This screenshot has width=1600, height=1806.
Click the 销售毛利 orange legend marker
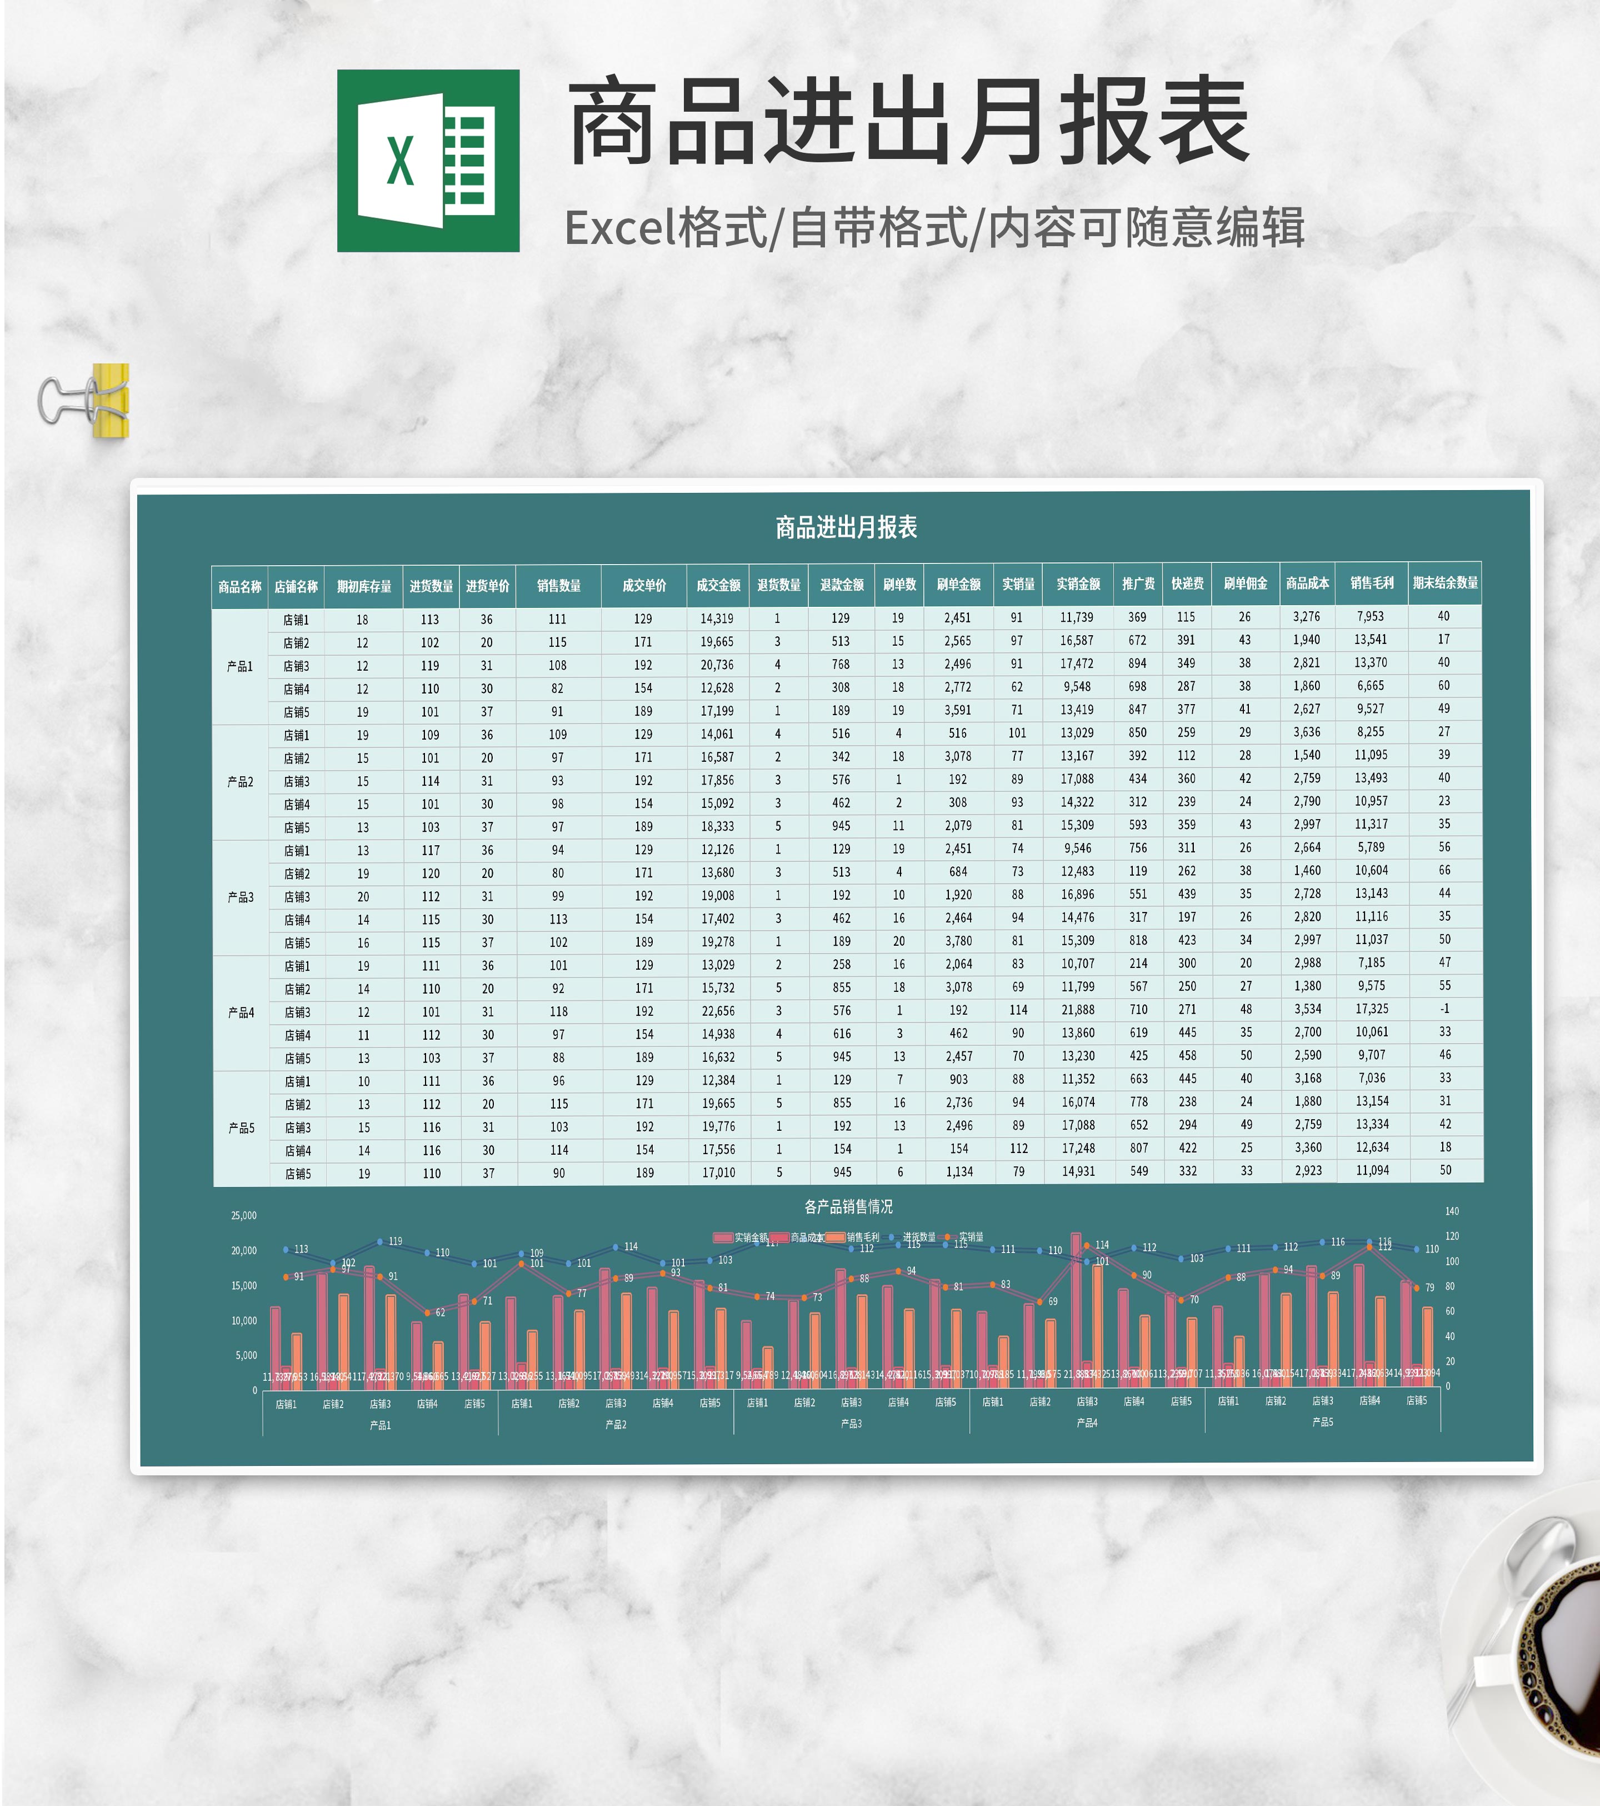tap(835, 1238)
